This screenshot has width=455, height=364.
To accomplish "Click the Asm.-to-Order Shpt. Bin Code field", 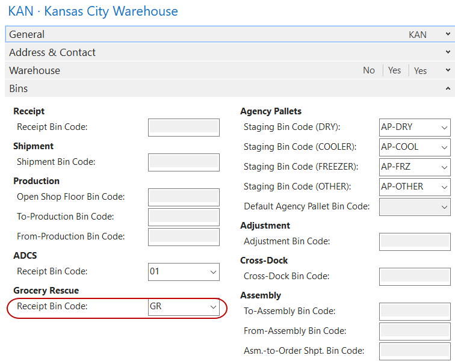I will tap(415, 351).
